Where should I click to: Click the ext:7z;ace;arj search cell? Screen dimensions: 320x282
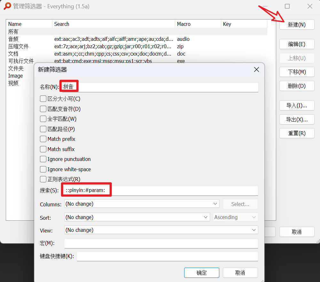click(113, 46)
